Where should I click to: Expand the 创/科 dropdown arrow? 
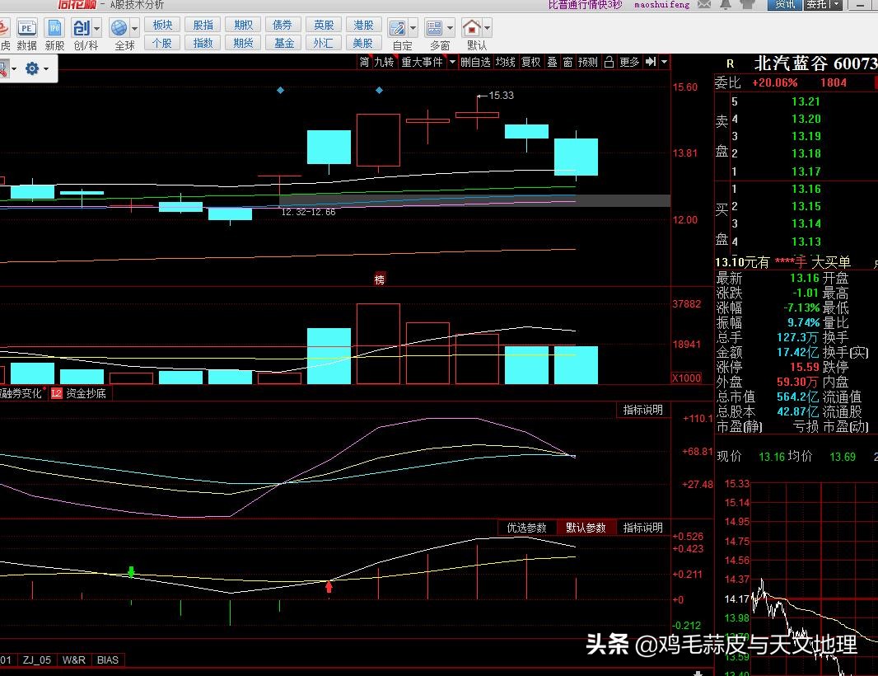click(x=97, y=28)
